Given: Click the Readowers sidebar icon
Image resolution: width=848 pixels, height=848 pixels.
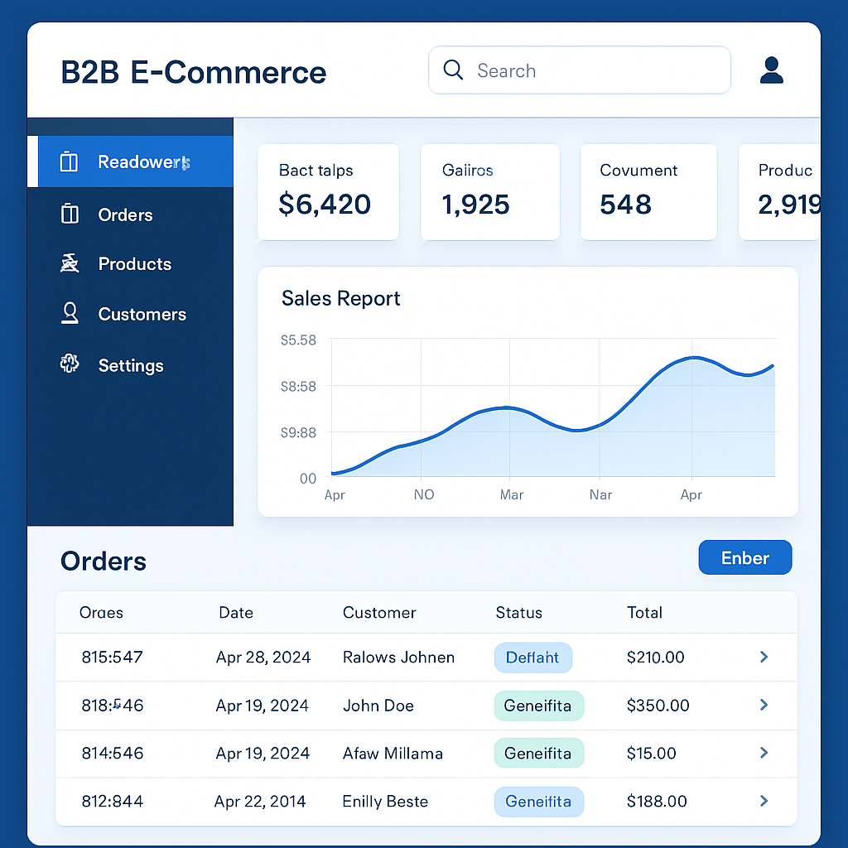Looking at the screenshot, I should 69,161.
